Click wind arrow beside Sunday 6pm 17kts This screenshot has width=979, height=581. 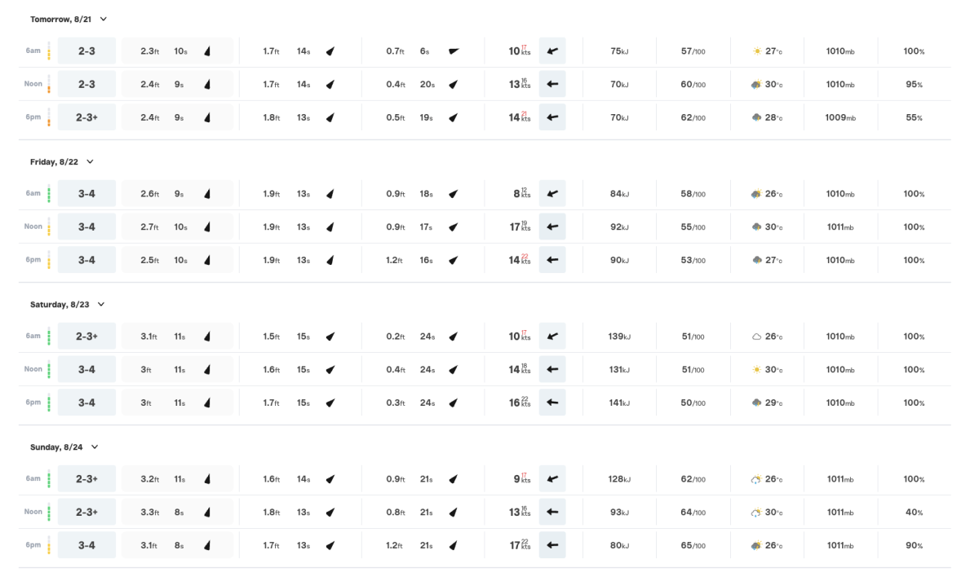[x=552, y=546]
